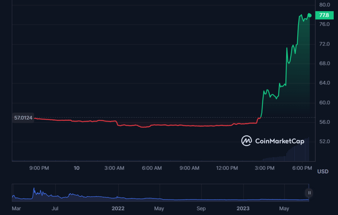The height and width of the screenshot is (215, 338).
Task: Click the green end-point dot on the price line
Action: point(310,15)
